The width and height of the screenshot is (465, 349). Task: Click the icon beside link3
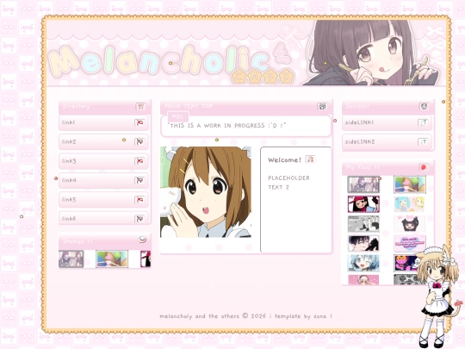pyautogui.click(x=139, y=161)
